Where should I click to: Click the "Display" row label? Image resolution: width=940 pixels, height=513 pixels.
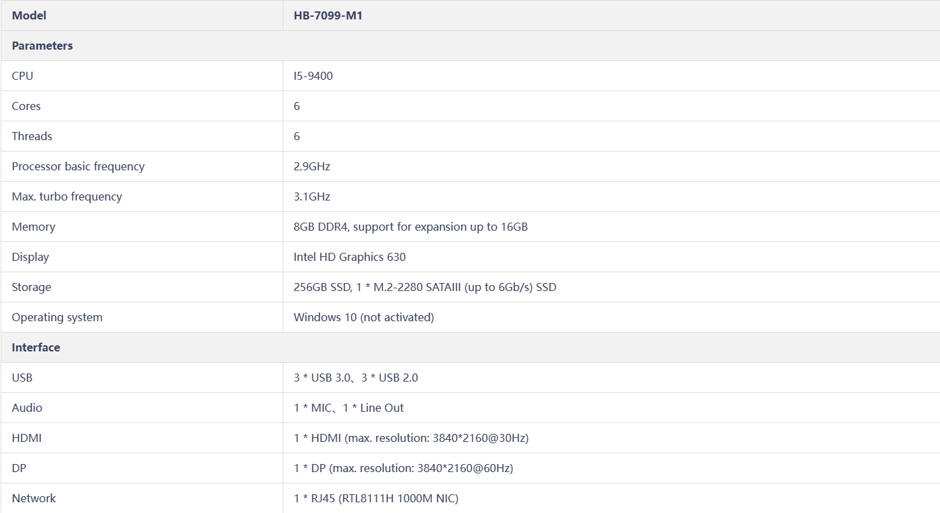click(x=30, y=257)
